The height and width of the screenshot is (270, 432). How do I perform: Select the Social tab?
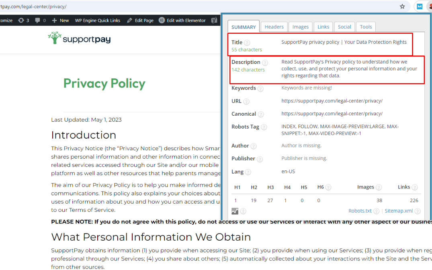344,27
